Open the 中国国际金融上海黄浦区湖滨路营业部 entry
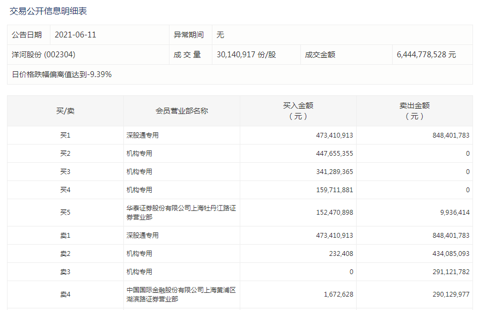Image resolution: width=487 pixels, height=310 pixels. (x=181, y=294)
